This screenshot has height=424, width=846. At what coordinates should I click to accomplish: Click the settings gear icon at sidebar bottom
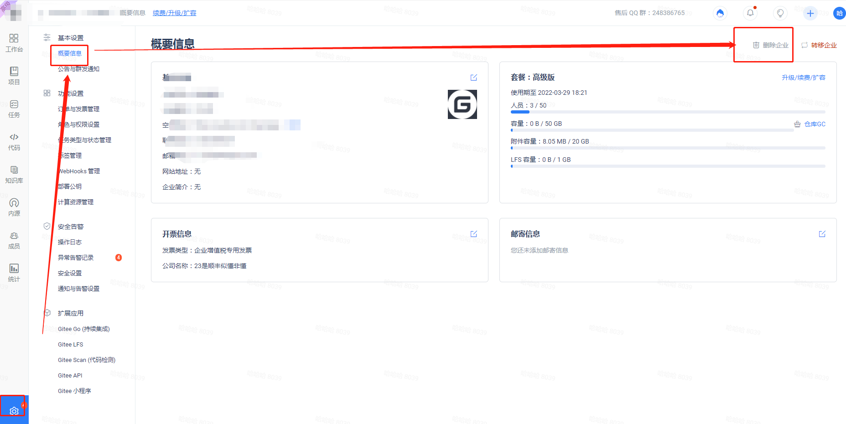[x=14, y=411]
